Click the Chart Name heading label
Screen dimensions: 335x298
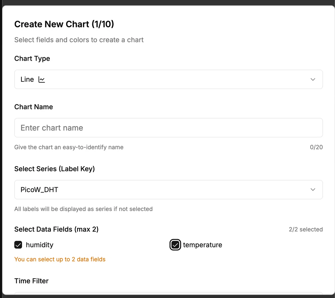click(x=33, y=107)
